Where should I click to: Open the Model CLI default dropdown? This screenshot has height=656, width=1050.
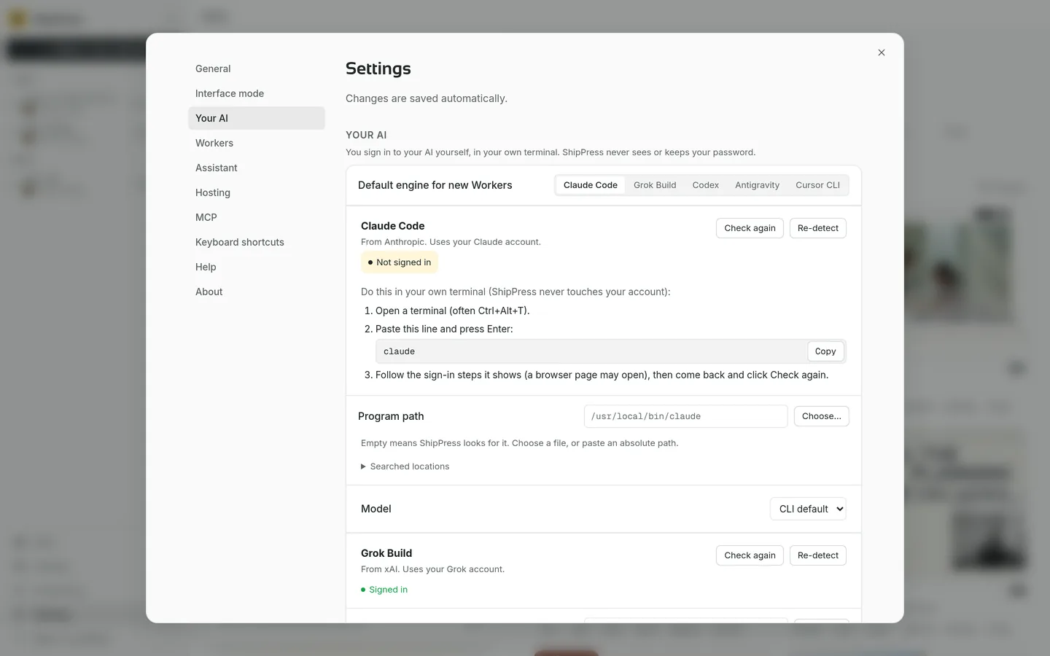[x=808, y=509]
